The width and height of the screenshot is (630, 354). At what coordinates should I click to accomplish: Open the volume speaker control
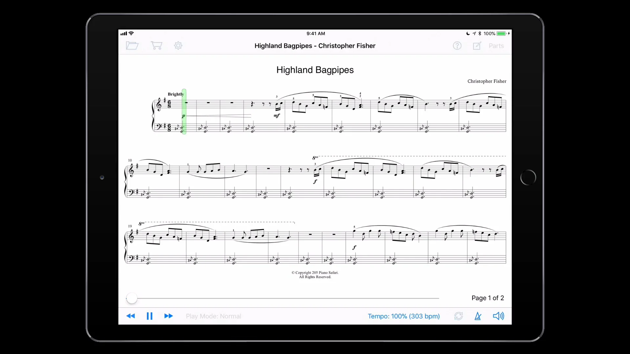(498, 316)
